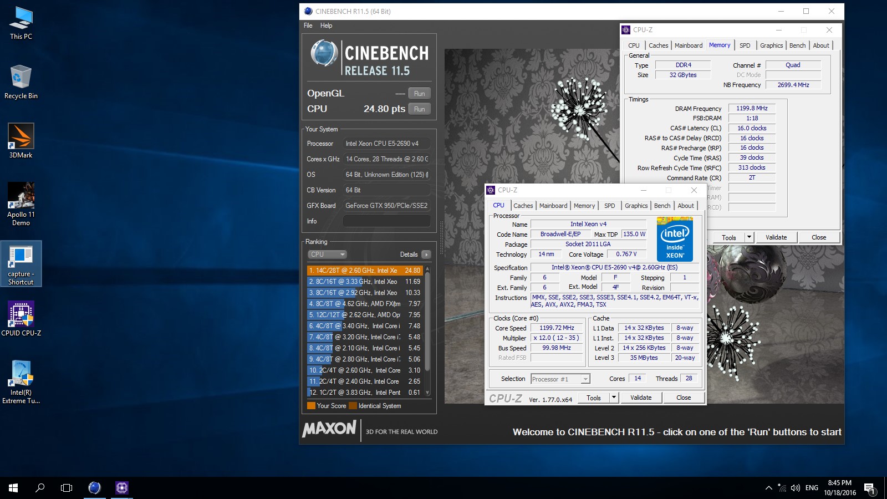Screen dimensions: 887x499
Task: Open volume control tray icon
Action: tap(796, 488)
